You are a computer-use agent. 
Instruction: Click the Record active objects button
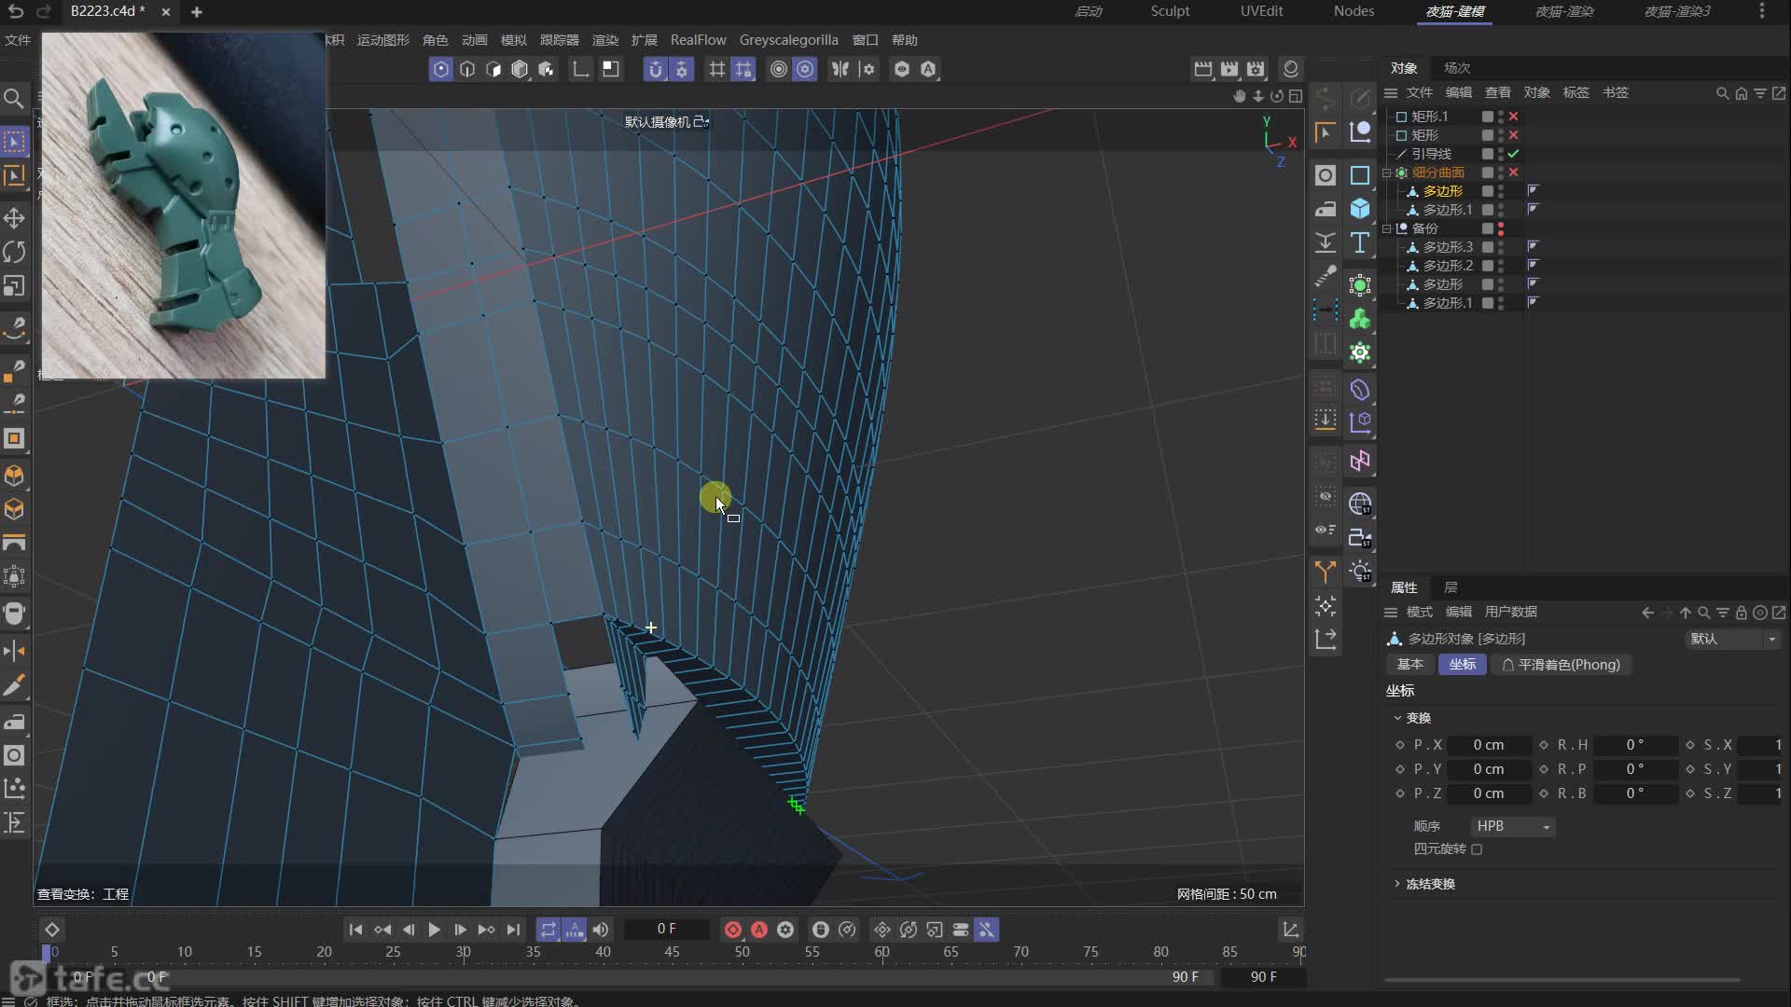click(733, 930)
